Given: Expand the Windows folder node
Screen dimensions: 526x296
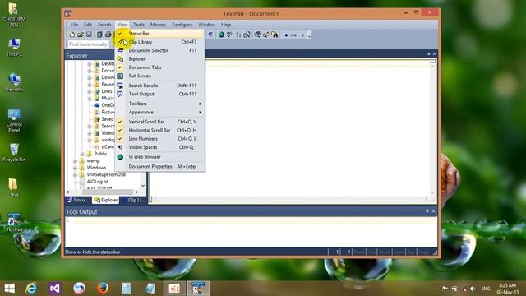Looking at the screenshot, I should [x=75, y=168].
